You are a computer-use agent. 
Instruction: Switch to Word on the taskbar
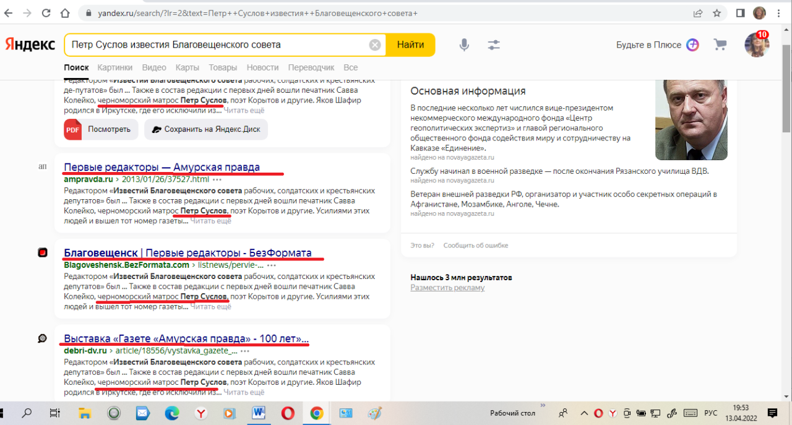pyautogui.click(x=259, y=413)
